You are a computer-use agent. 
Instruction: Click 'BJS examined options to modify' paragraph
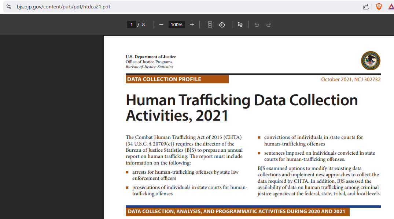[x=319, y=181]
